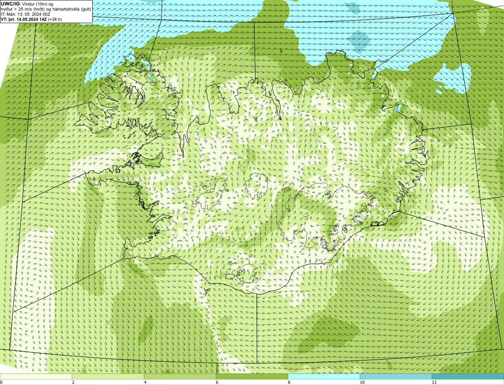This screenshot has height=385, width=504.
Task: Click the title line 'UWC/IG: Vindur (10m) og'
Action: tap(27, 4)
